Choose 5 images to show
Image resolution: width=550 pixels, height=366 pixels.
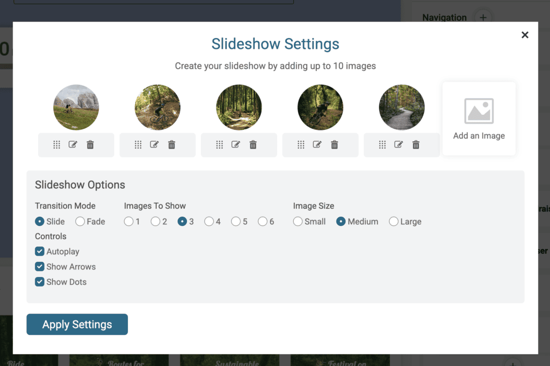coord(236,222)
